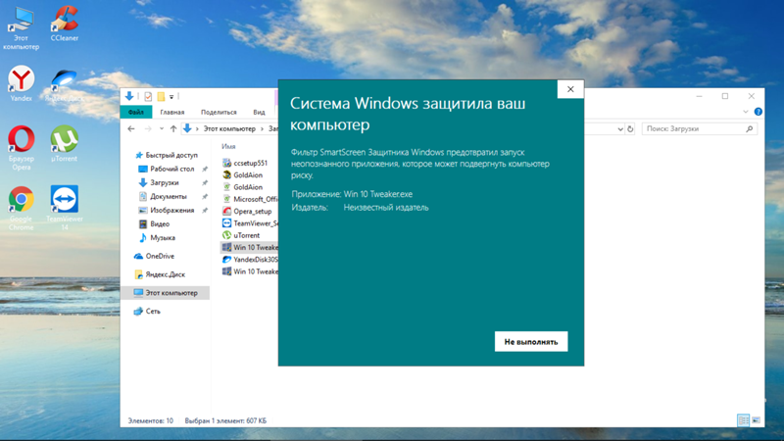Select Сеть in the navigation pane
This screenshot has width=784, height=441.
[153, 311]
